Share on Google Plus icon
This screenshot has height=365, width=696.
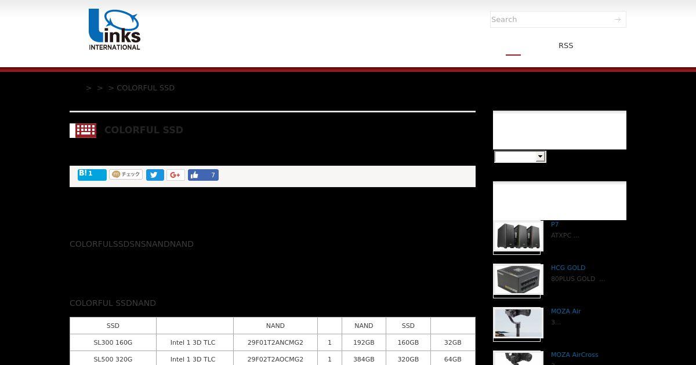tap(176, 175)
